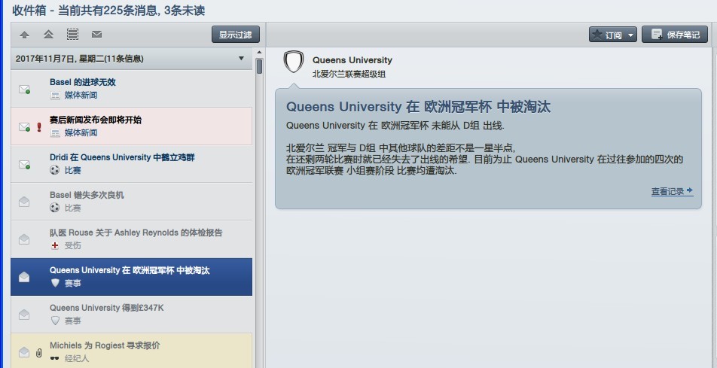Click sunglasses agent icon under Michiels message
Screen dimensions: 717x368
(x=55, y=358)
